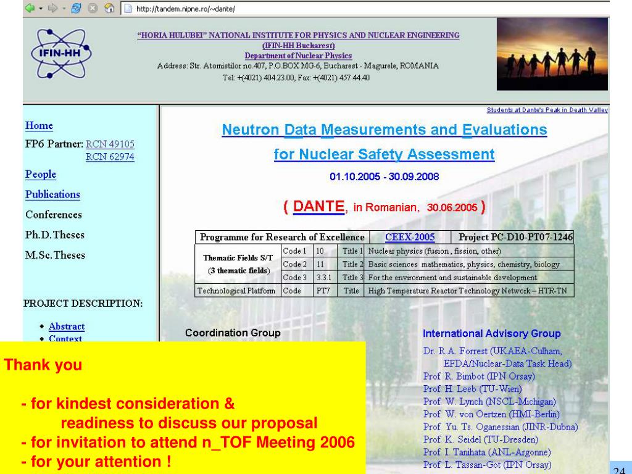Open the Horia Hulubei National Institute link
The width and height of the screenshot is (632, 474).
click(x=298, y=35)
